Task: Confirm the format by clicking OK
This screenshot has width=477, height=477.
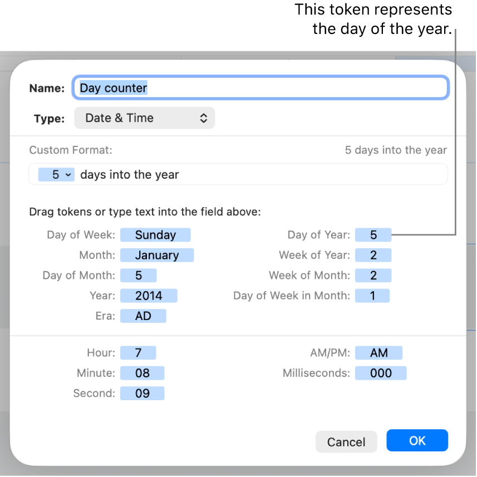Action: pyautogui.click(x=417, y=440)
